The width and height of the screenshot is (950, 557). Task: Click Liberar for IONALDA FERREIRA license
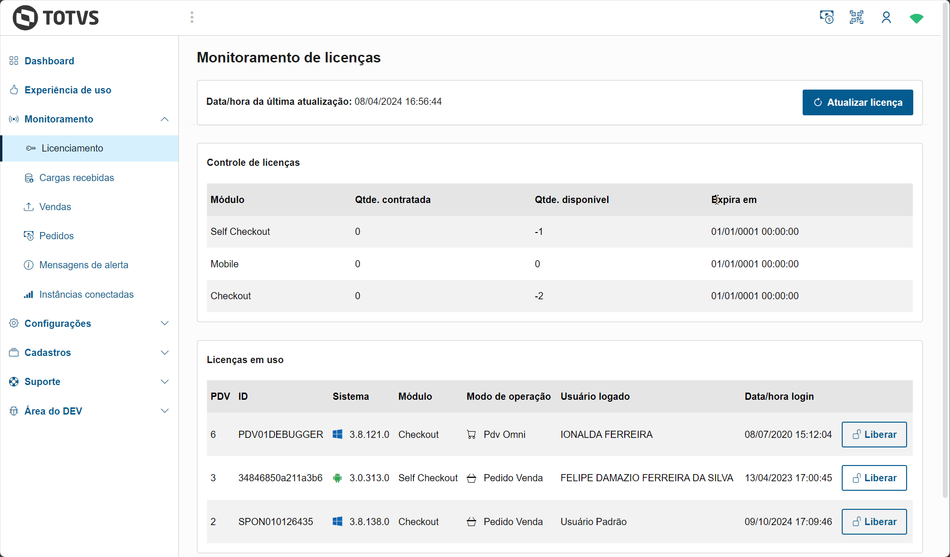(x=874, y=435)
